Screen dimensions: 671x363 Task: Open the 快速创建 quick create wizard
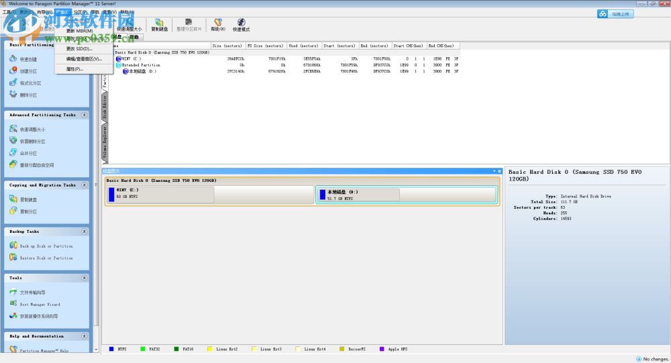pos(23,59)
